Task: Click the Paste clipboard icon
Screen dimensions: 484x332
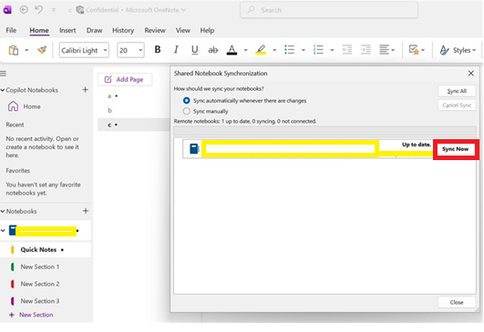Action: click(14, 50)
